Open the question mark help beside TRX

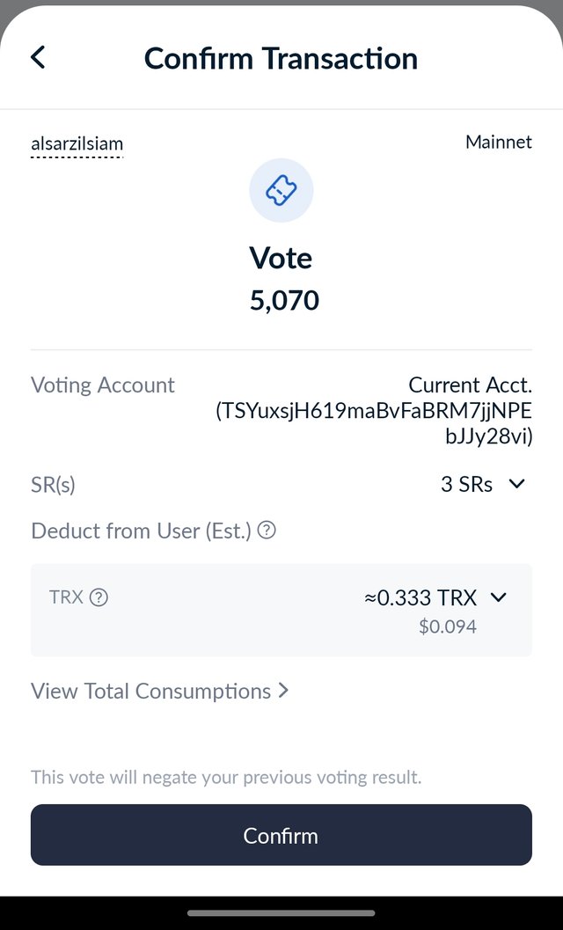(x=99, y=597)
